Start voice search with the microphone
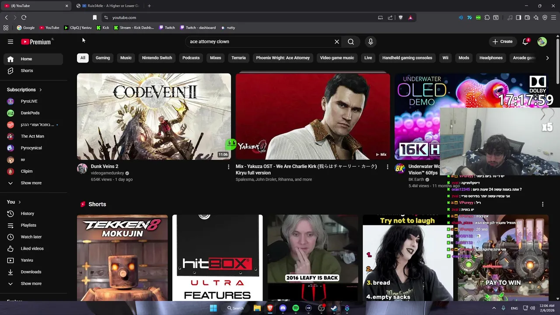Viewport: 560px width, 315px height. [x=371, y=42]
